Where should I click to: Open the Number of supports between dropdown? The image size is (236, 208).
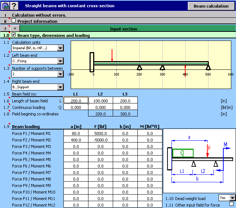(x=60, y=74)
